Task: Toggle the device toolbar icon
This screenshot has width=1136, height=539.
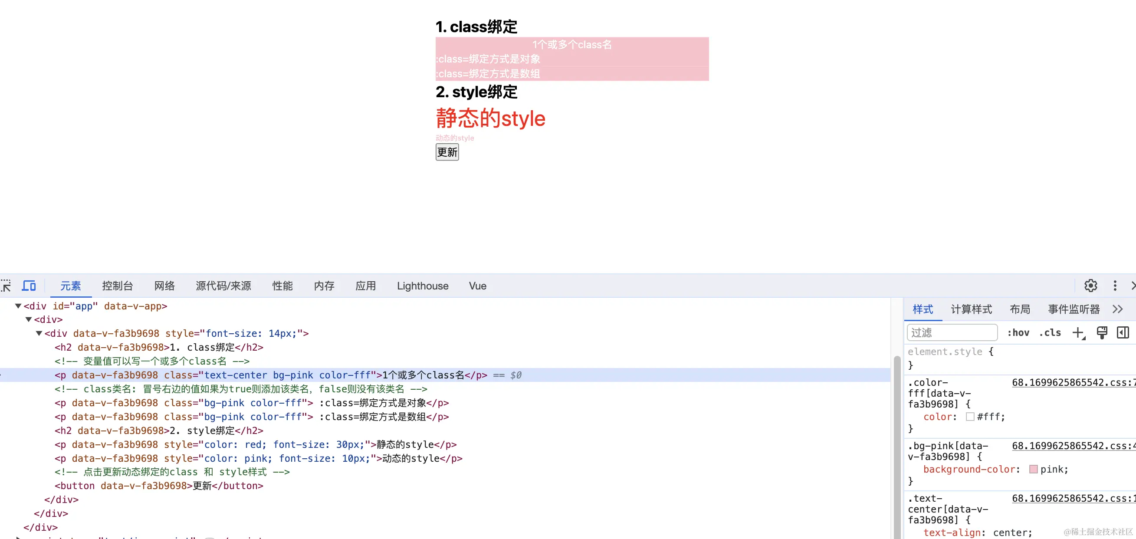Action: pyautogui.click(x=29, y=286)
